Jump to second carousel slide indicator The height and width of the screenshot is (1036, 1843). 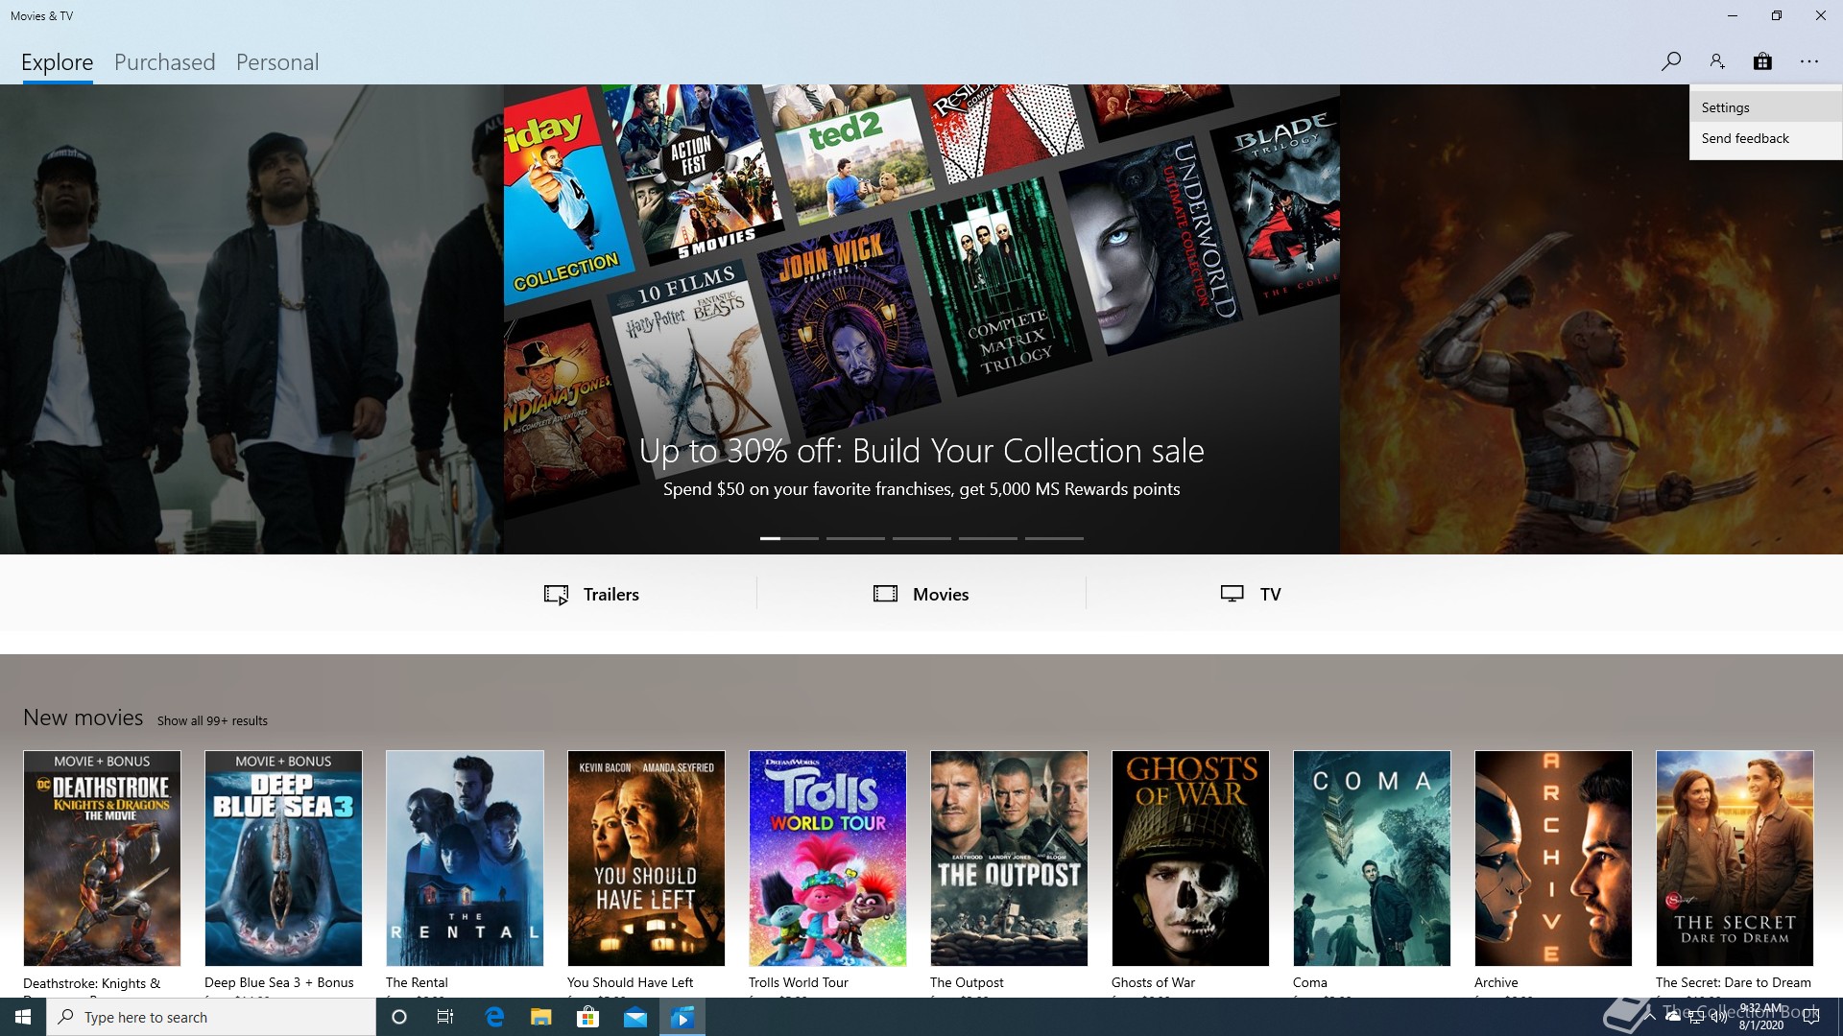pos(855,538)
